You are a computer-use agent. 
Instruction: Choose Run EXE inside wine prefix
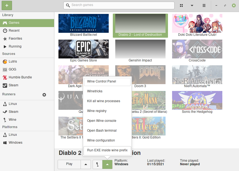pyautogui.click(x=107, y=151)
